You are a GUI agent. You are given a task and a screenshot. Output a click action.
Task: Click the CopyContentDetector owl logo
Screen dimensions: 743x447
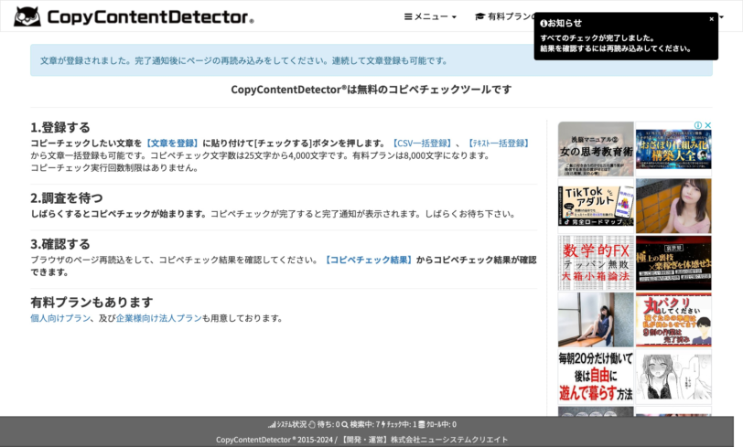(x=27, y=16)
